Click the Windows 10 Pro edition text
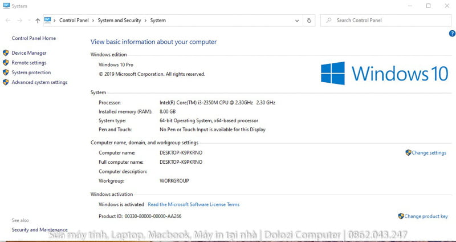This screenshot has width=456, height=242. click(116, 64)
